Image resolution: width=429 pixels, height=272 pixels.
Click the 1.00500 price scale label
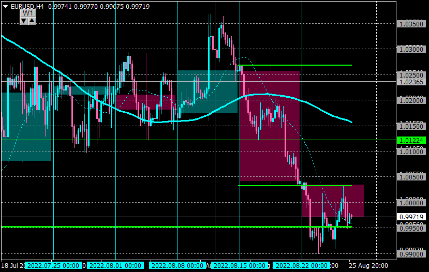coord(411,177)
